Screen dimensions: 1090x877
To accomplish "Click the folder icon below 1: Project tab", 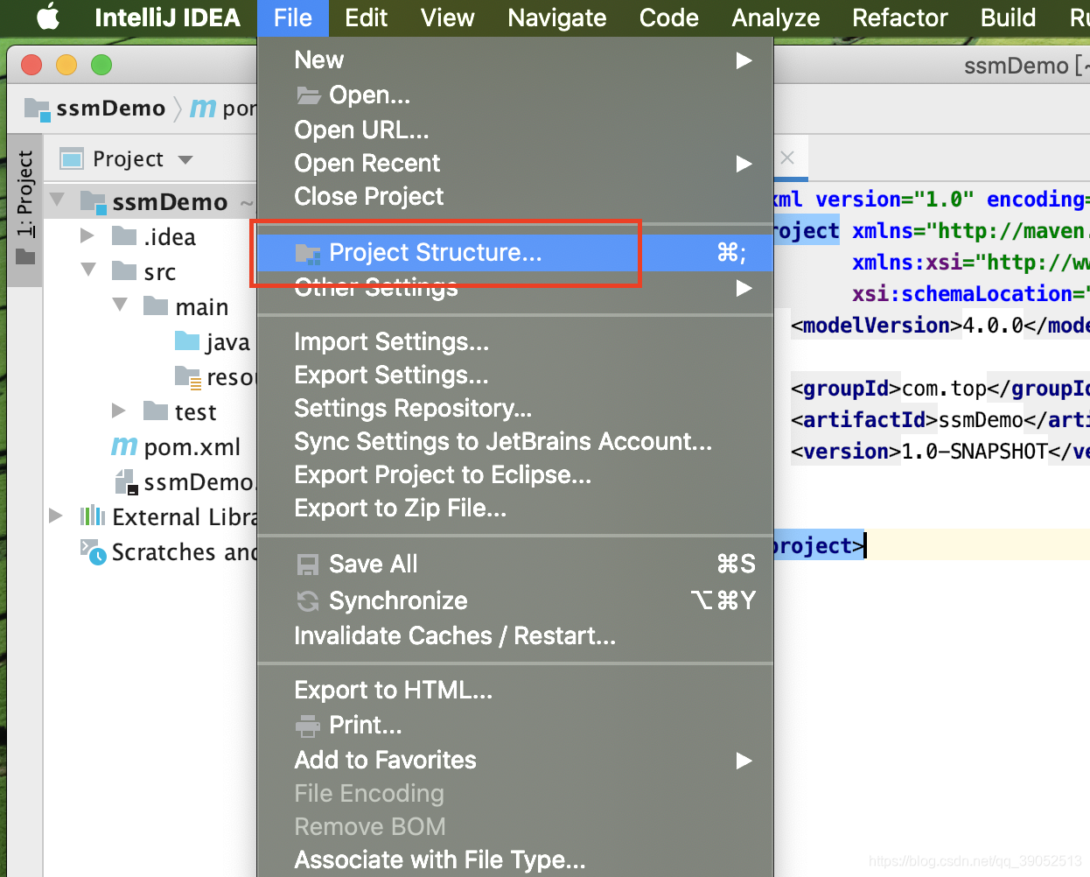I will coord(25,256).
